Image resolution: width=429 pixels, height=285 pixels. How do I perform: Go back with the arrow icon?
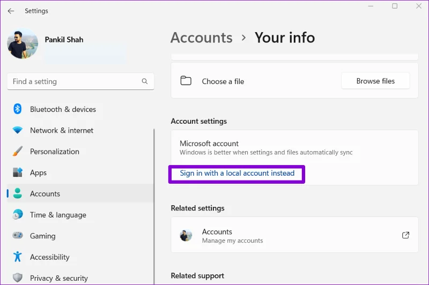coord(11,11)
